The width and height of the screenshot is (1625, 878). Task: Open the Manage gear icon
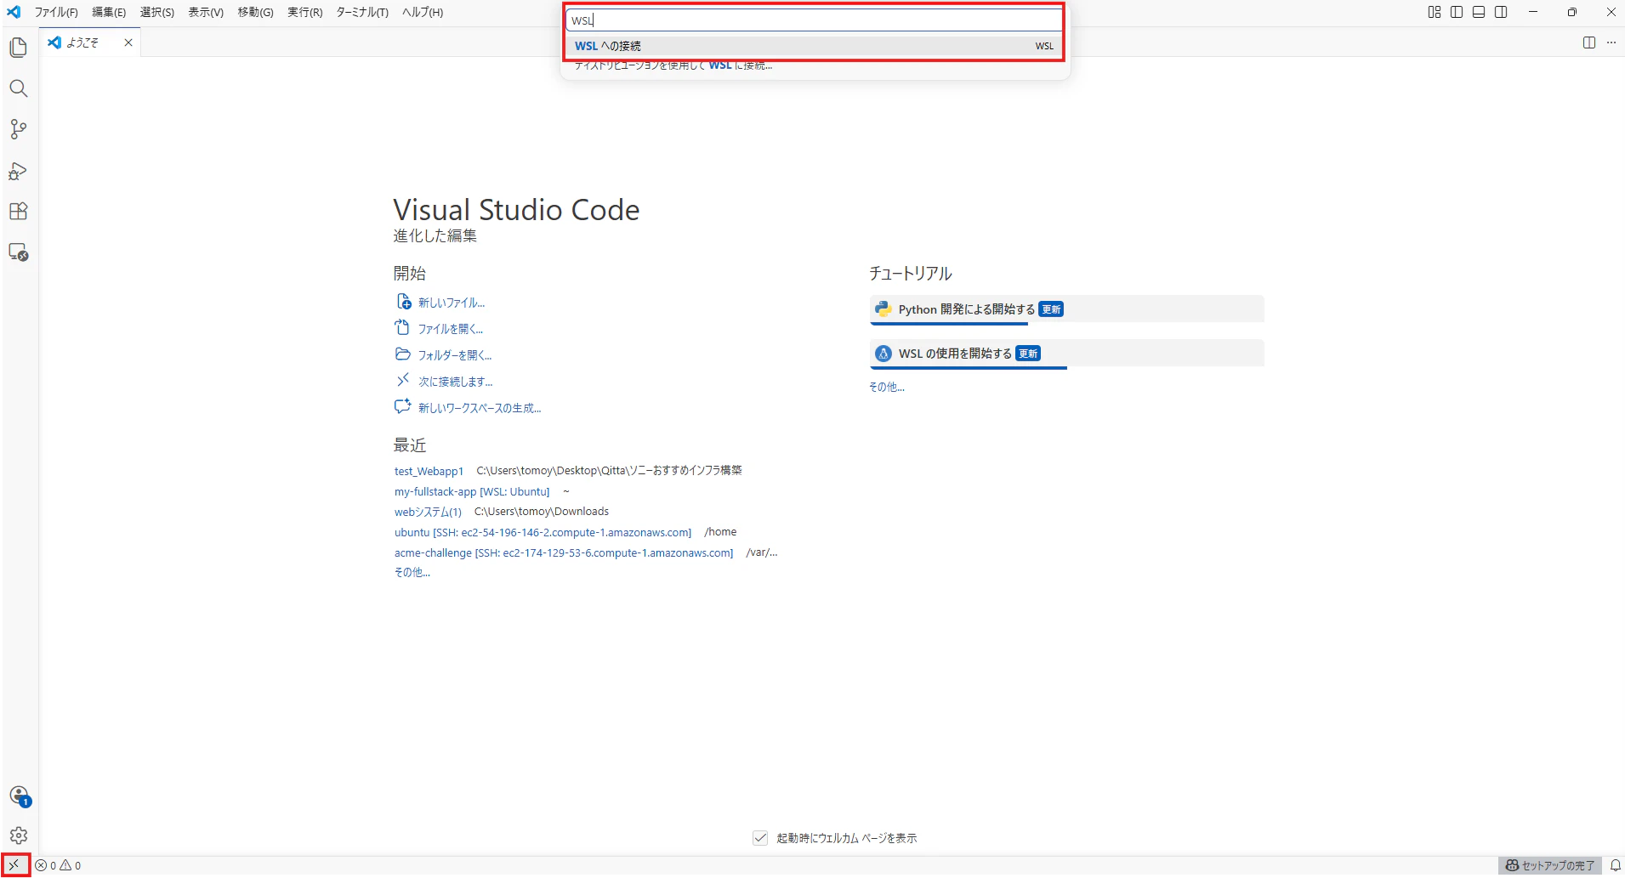pyautogui.click(x=19, y=836)
